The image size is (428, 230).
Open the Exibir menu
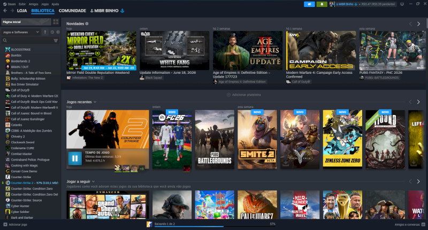click(x=22, y=4)
